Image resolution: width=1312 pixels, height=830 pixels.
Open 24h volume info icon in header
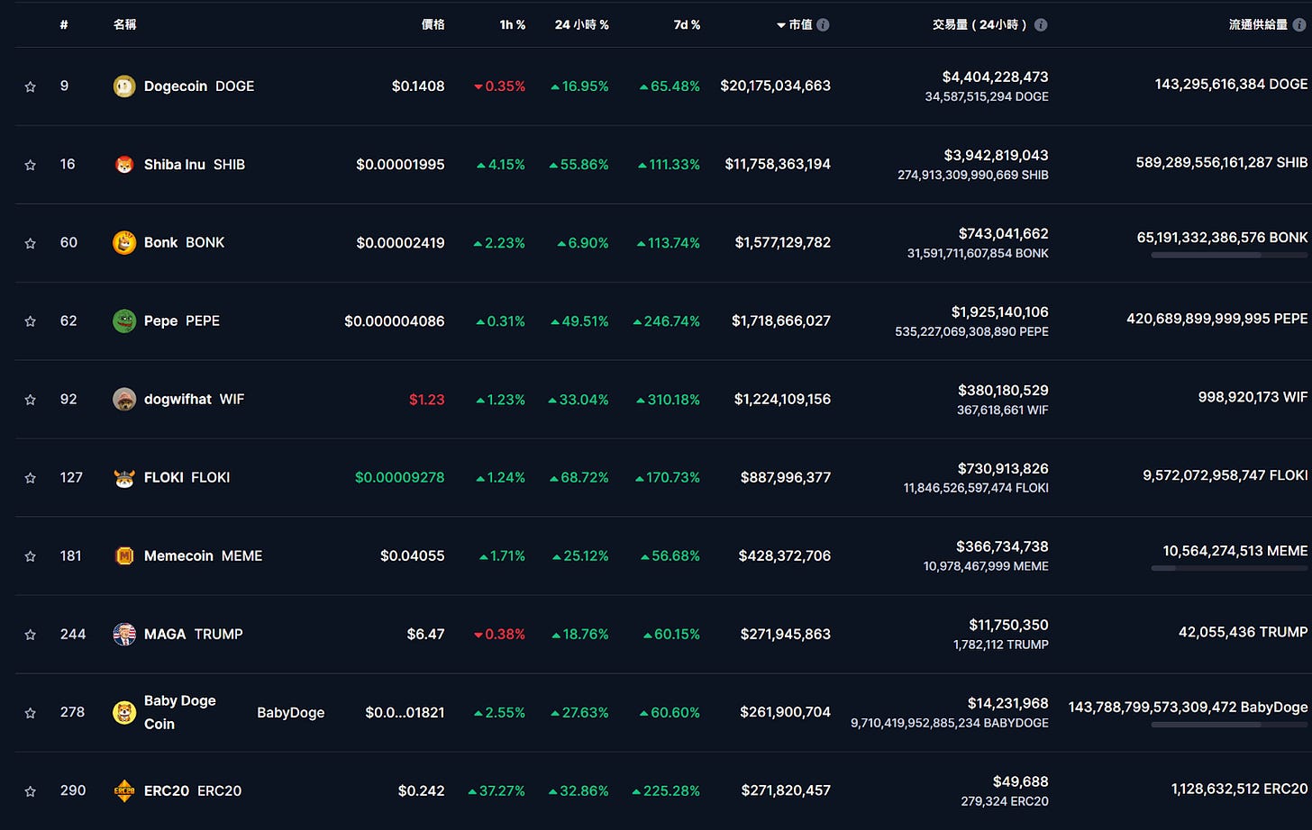point(1041,25)
